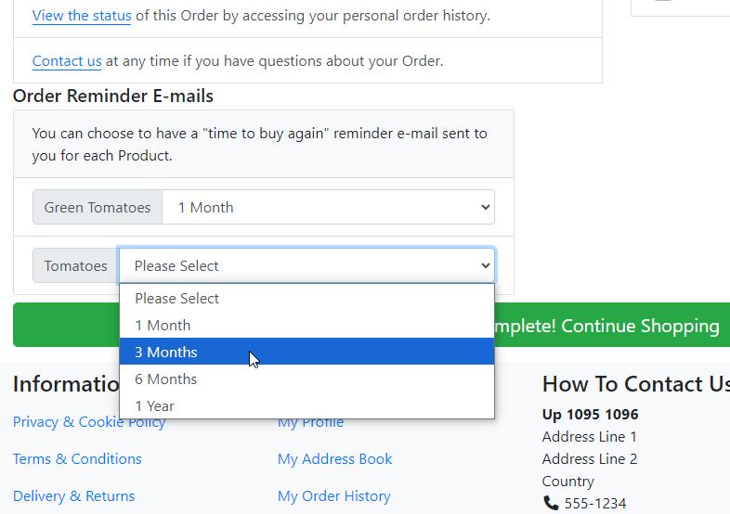Screen dimensions: 730x514
Task: Follow the Contact us link
Action: pos(67,61)
